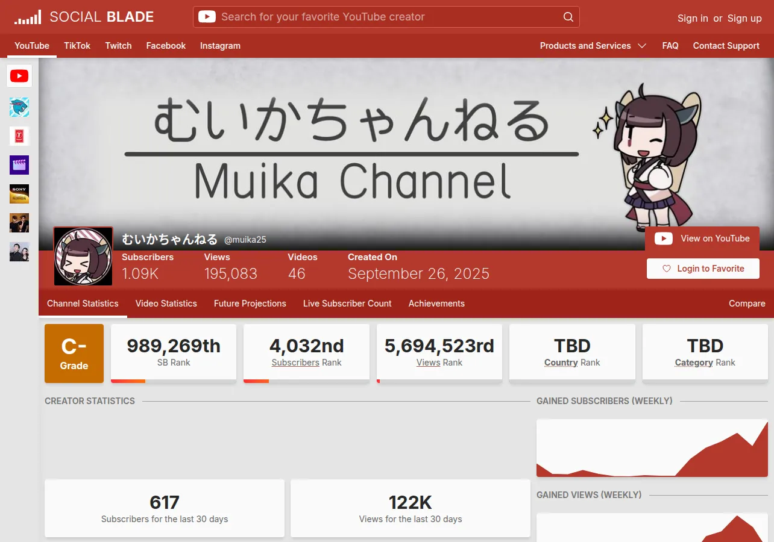774x542 pixels.
Task: Click the 989,269th SB Rank card
Action: pos(174,352)
